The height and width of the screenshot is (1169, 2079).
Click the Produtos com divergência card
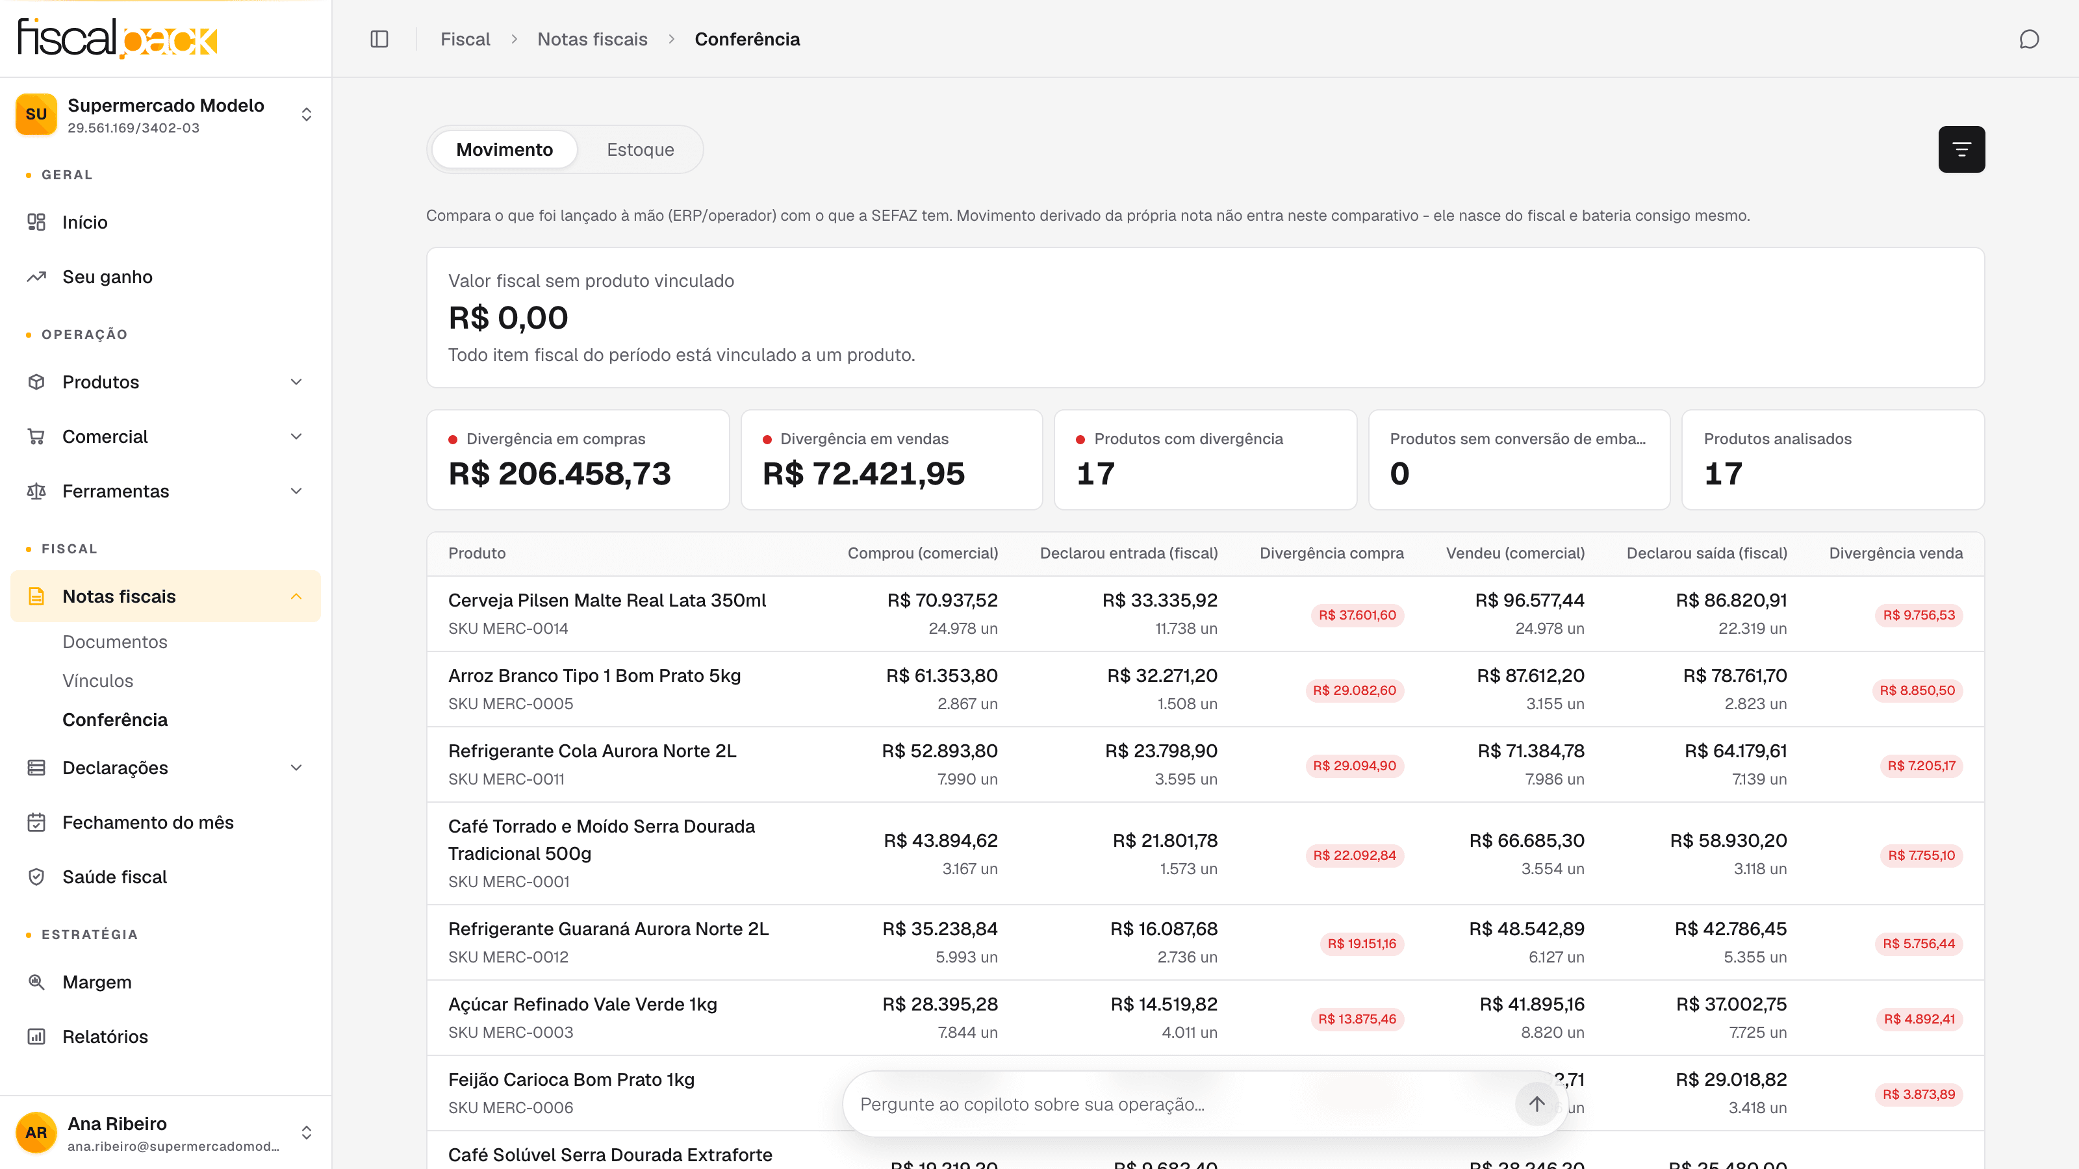coord(1206,460)
